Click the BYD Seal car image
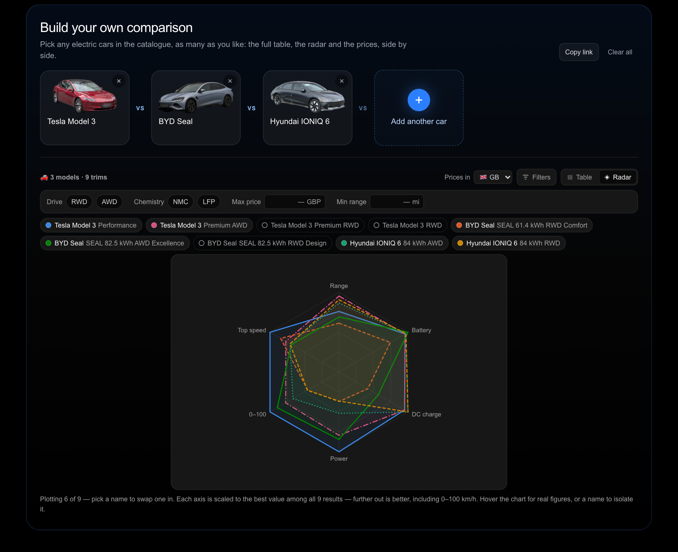The image size is (678, 552). 196,97
